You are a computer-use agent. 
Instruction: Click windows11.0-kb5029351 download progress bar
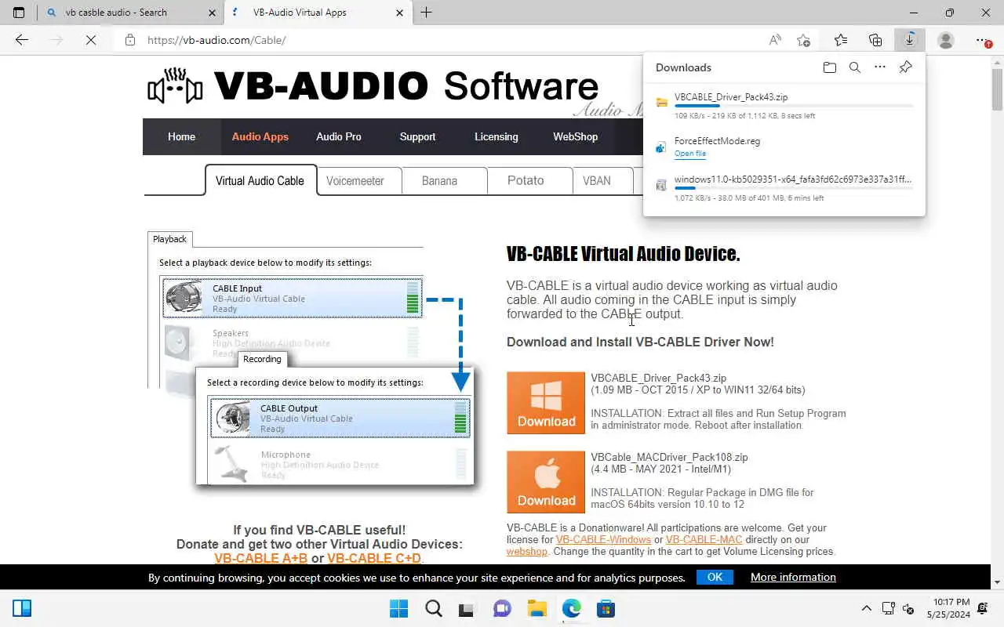pos(794,188)
